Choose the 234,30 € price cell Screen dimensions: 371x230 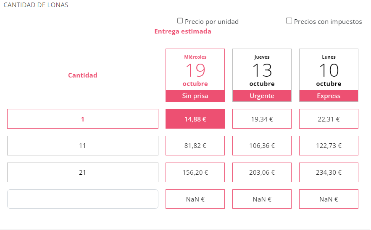coord(329,172)
